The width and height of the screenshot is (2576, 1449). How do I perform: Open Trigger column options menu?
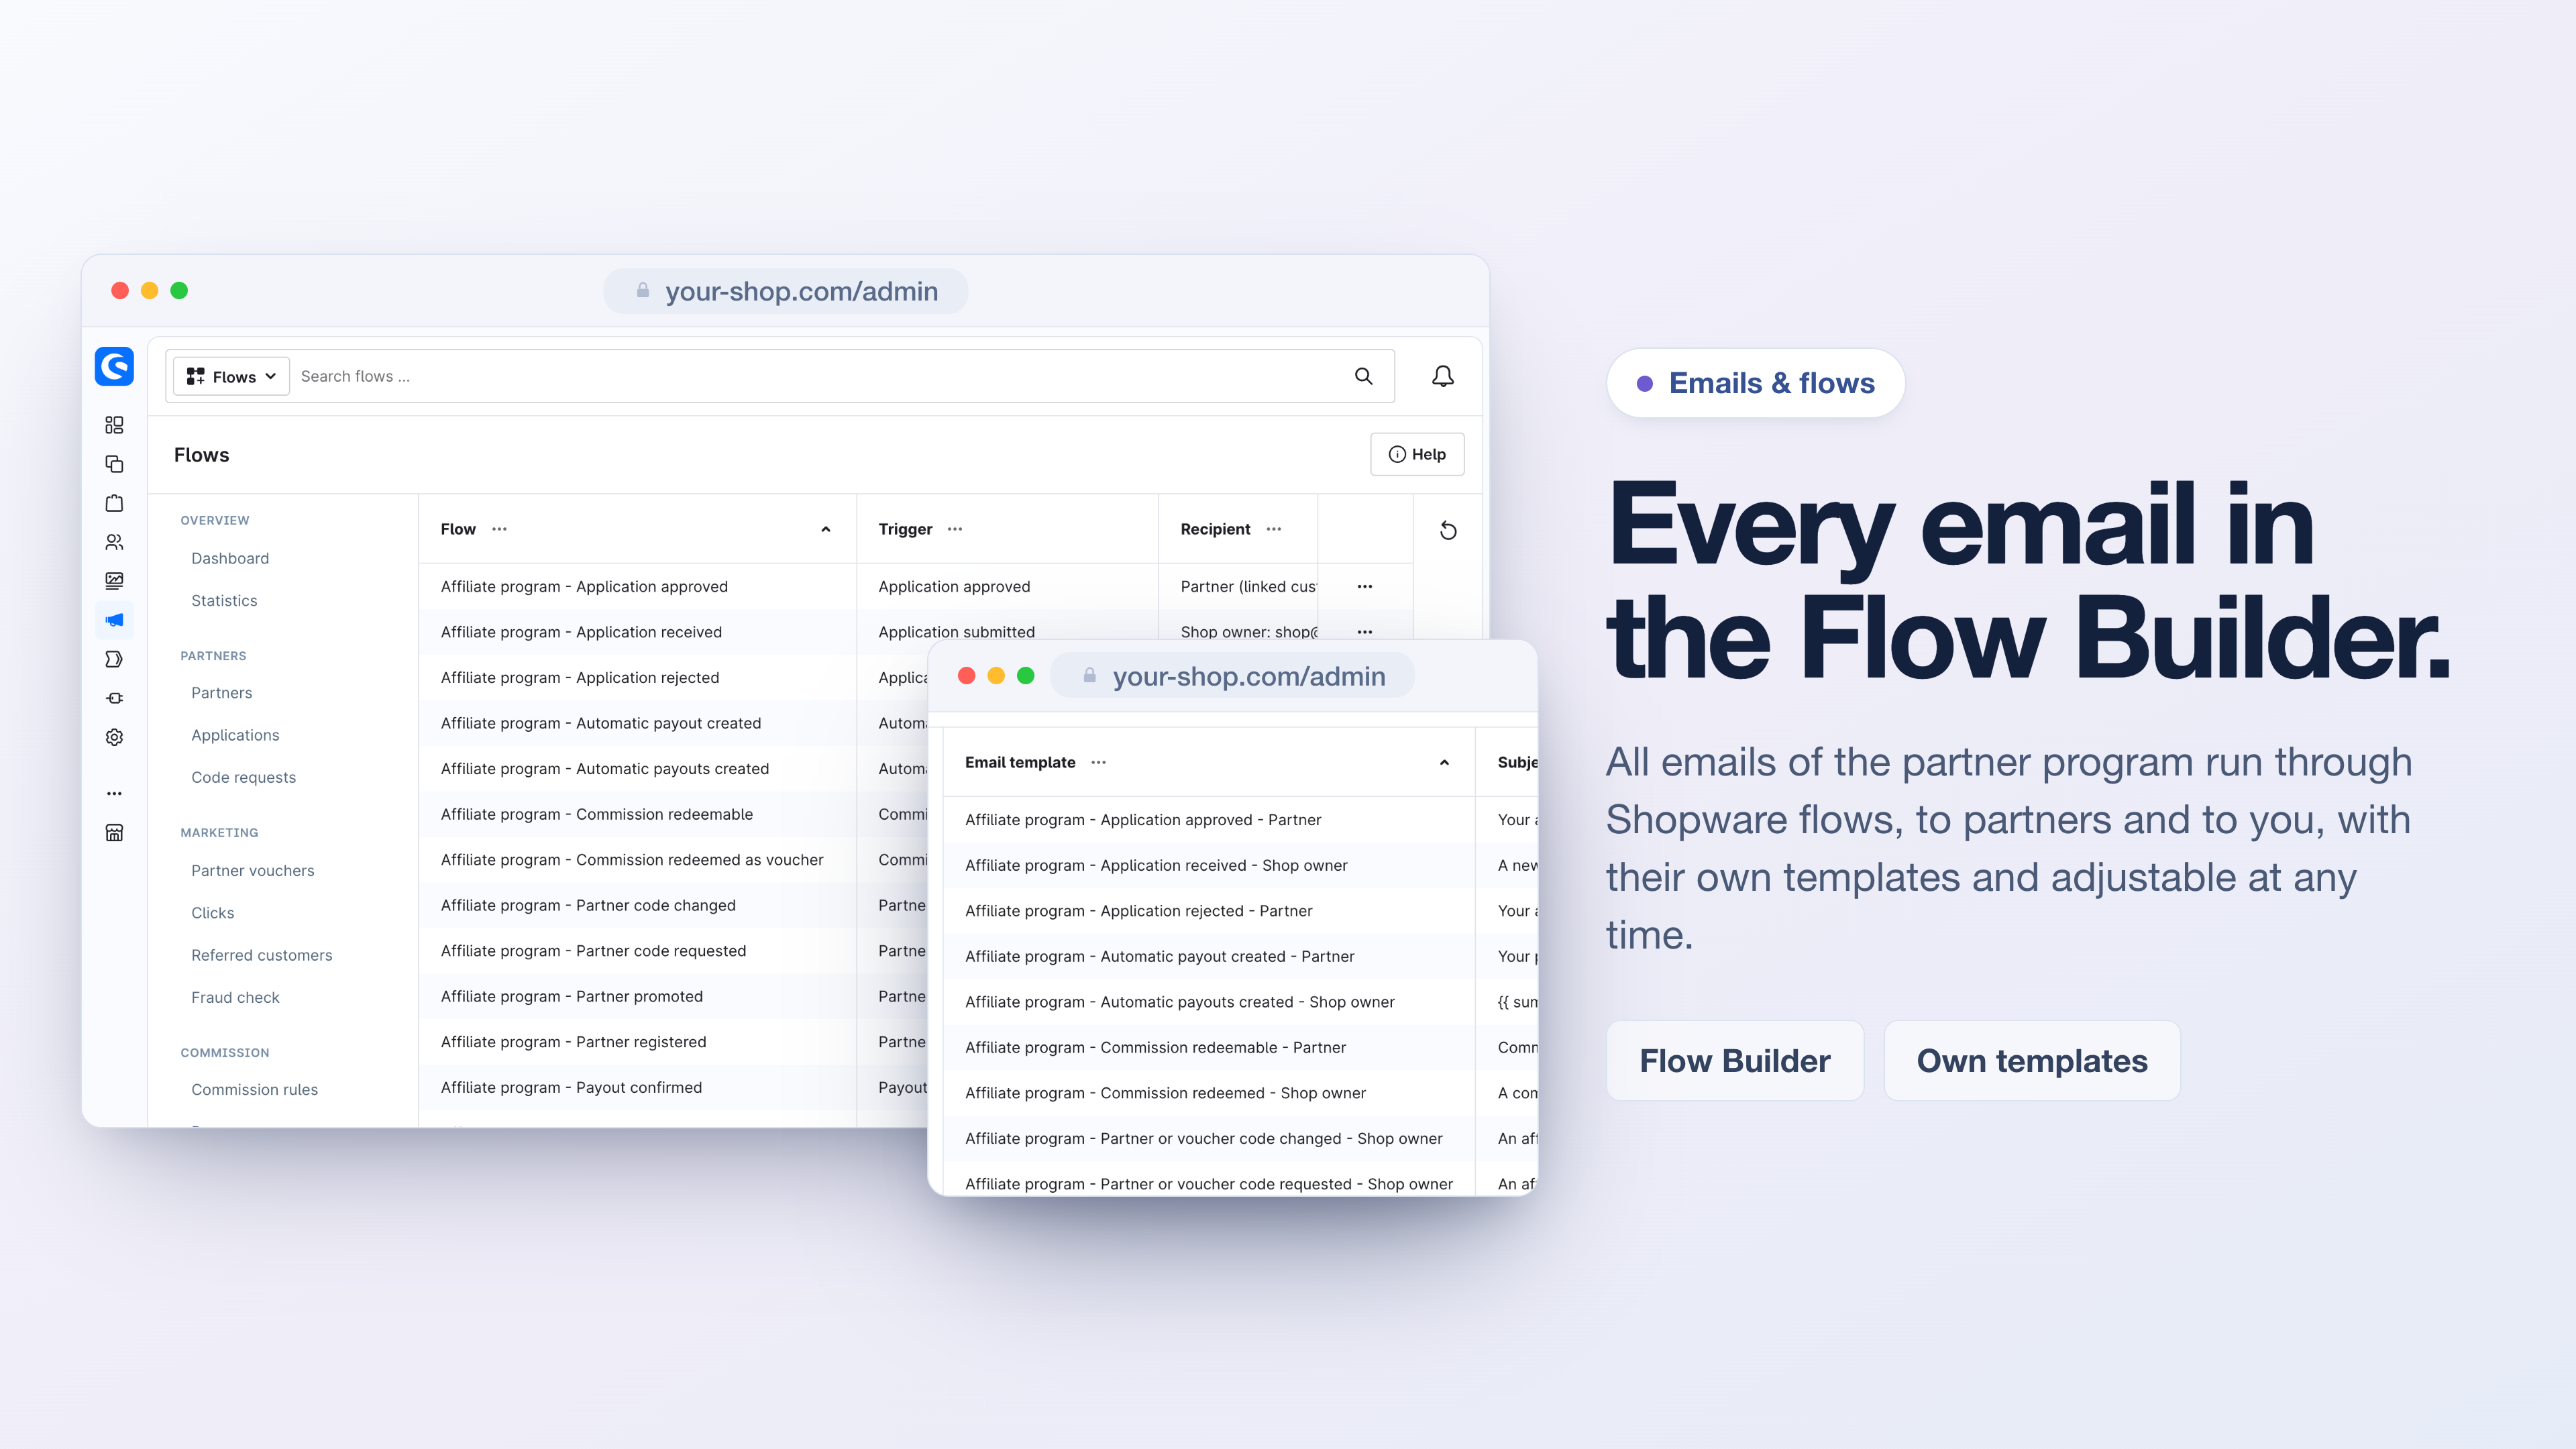tap(955, 529)
